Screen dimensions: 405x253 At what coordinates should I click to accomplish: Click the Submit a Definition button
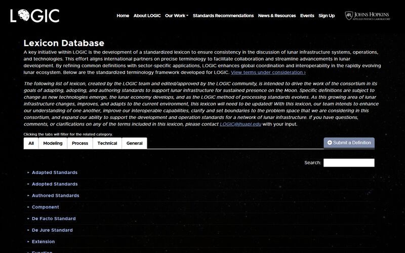coord(349,143)
